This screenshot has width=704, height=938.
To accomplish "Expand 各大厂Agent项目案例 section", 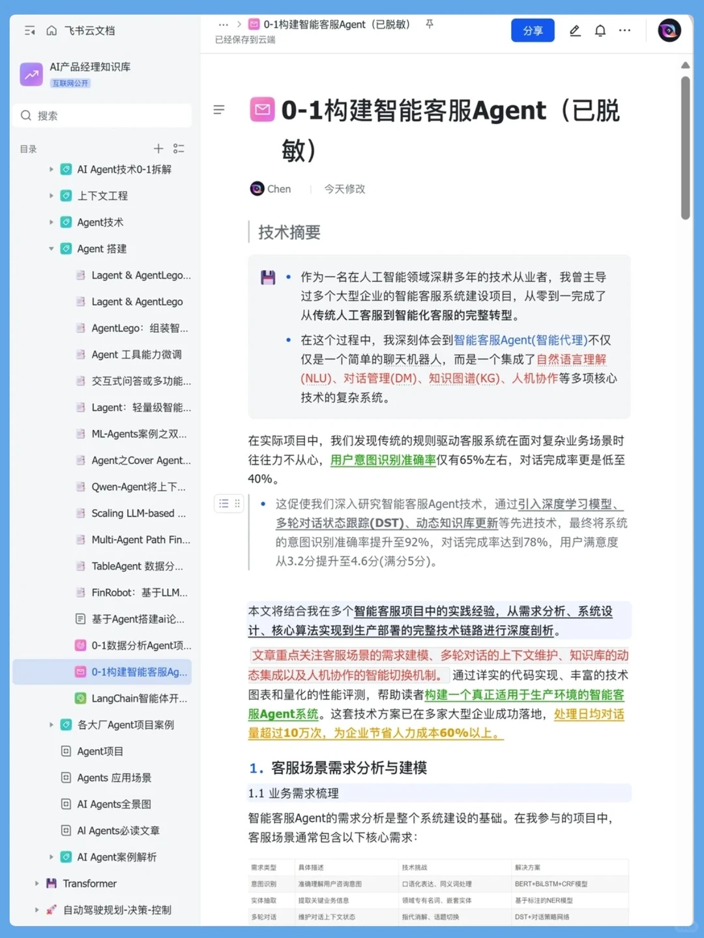I will (51, 724).
